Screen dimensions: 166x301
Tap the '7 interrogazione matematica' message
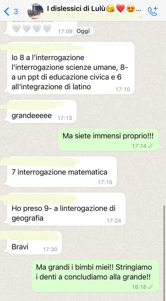click(x=62, y=172)
